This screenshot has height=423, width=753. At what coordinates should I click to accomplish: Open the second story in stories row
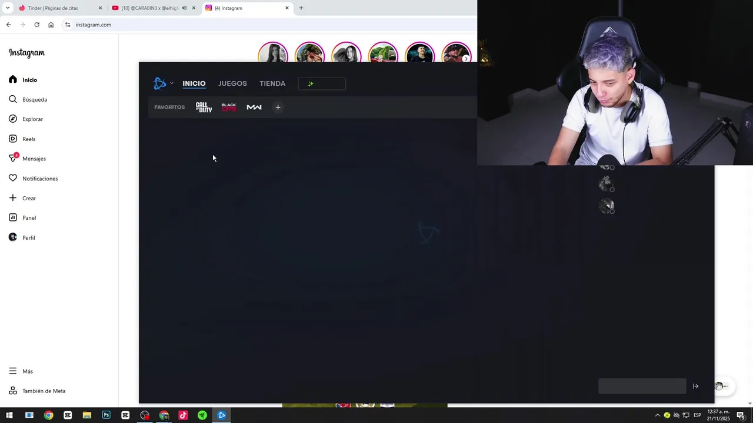point(309,53)
